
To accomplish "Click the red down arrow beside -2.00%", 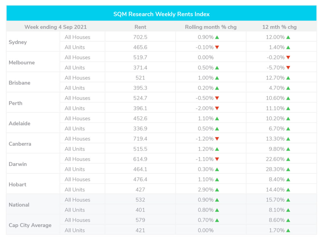I will tap(217, 108).
